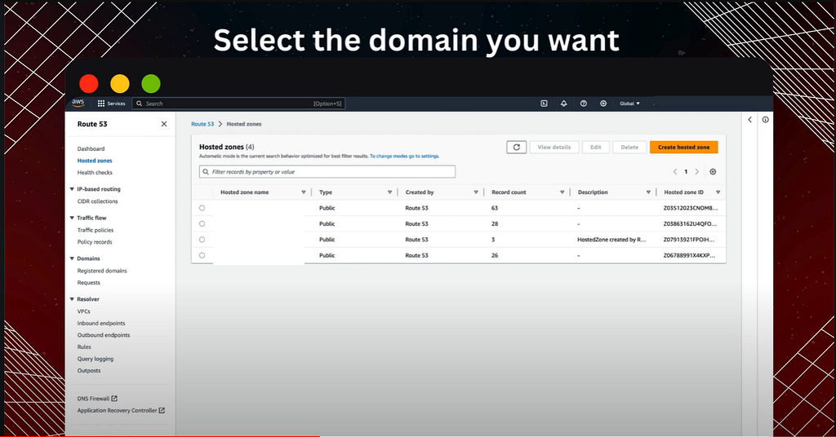Click hosted zone ID Z07913921FPOIH
Image resolution: width=836 pixels, height=437 pixels.
click(x=689, y=240)
